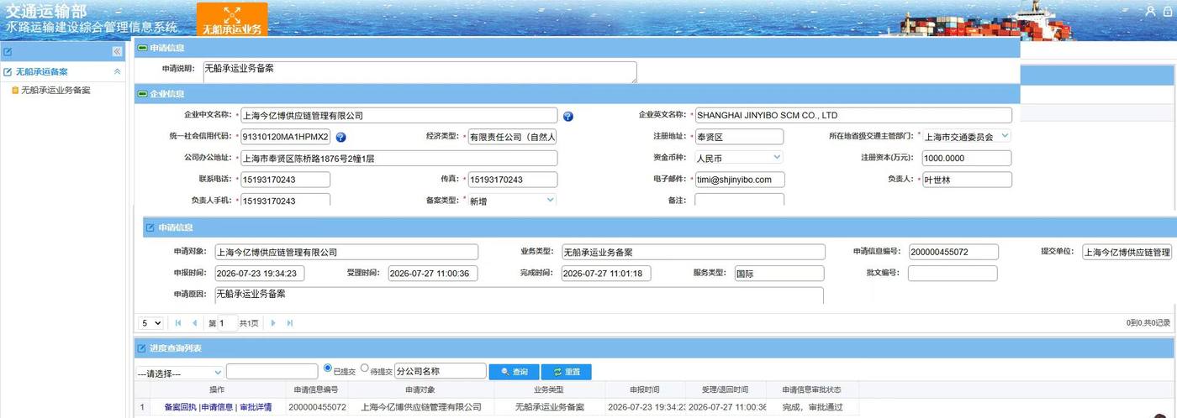Click the lock icon in header
The width and height of the screenshot is (1177, 418).
tap(1168, 11)
